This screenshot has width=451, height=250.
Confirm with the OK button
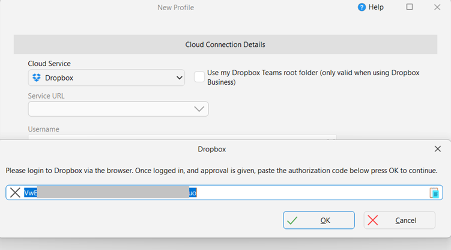tap(319, 220)
